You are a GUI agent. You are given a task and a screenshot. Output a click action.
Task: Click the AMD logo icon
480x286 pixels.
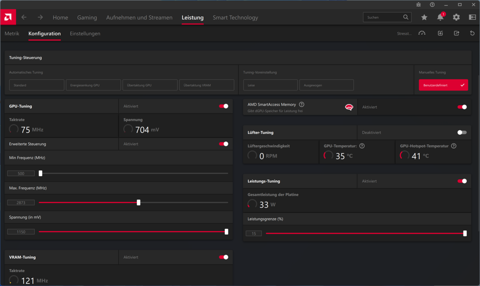(8, 17)
